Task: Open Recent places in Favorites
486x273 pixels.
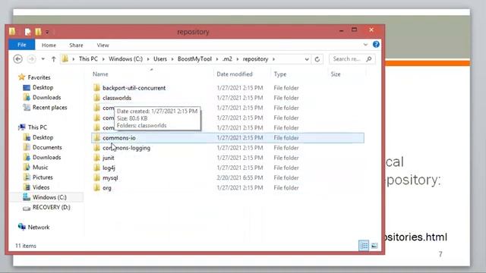Action: coord(50,108)
